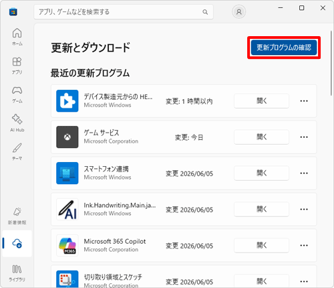Screen dimensions: 334x288
Task: Select the Downloads cloud icon in sidebar
Action: pos(17,243)
